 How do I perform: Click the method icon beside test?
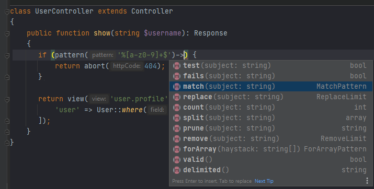[177, 66]
